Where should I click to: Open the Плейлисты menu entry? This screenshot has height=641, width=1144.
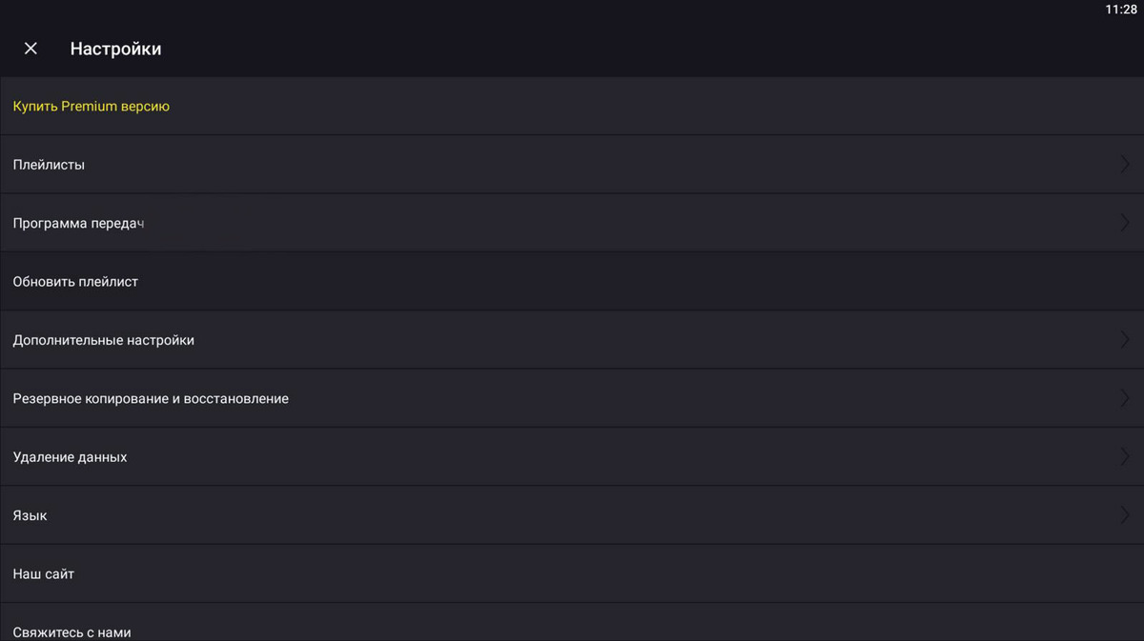(x=49, y=165)
